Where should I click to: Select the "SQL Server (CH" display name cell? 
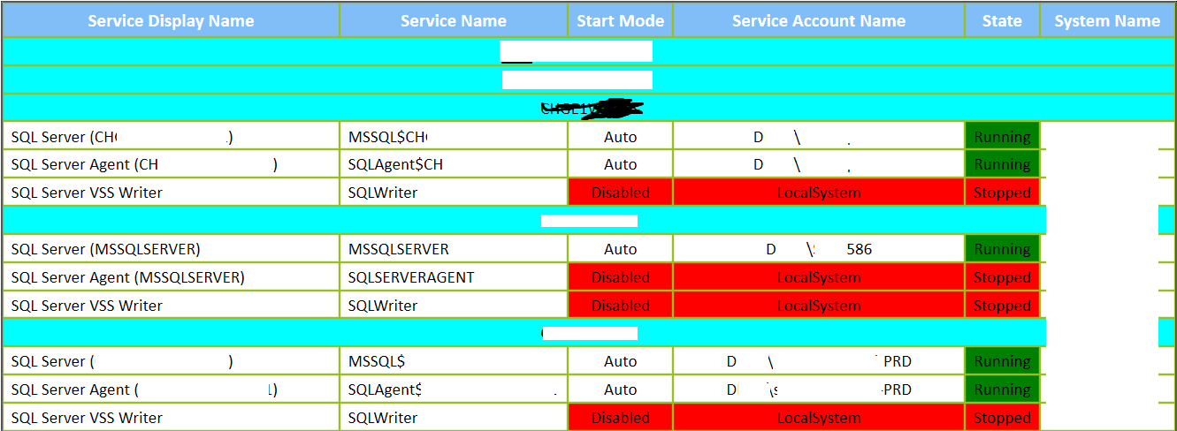coord(171,137)
